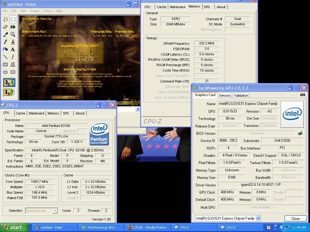Switch to SPD tab in front CPU-Z window
Image resolution: width=310 pixels, height=232 pixels.
66,113
